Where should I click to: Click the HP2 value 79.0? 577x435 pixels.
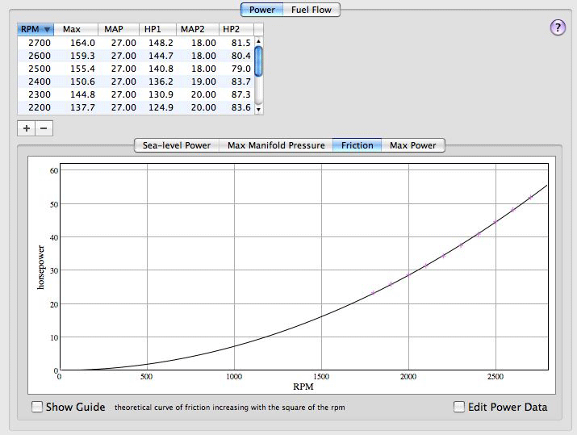241,69
